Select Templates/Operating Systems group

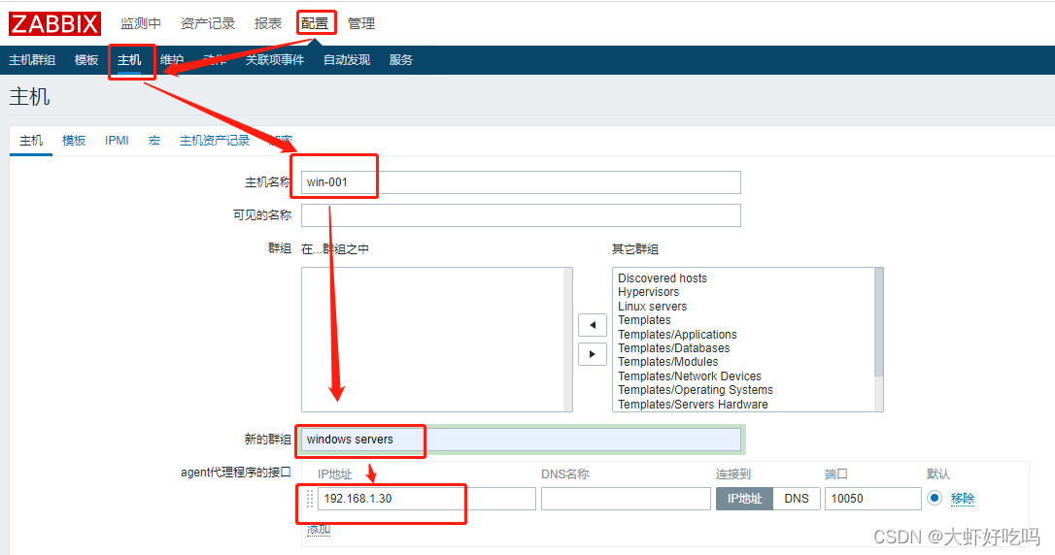coord(696,390)
